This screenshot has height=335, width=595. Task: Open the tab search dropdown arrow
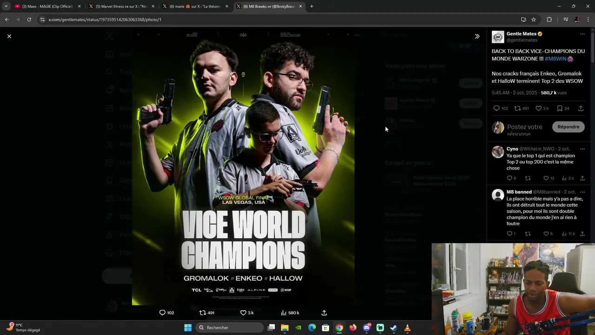6,7
